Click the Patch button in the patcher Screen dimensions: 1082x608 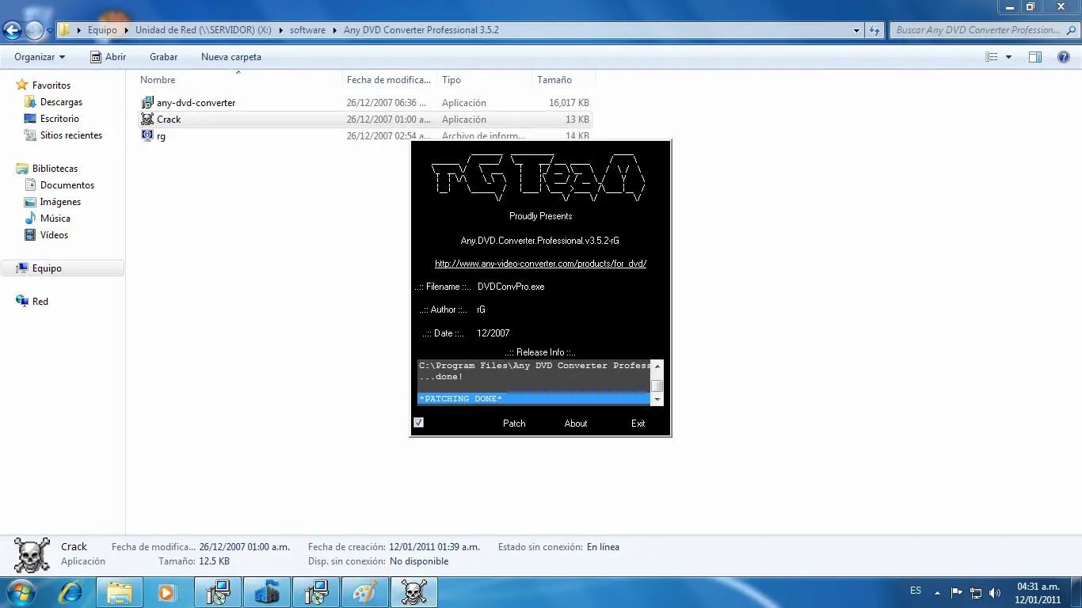click(514, 424)
